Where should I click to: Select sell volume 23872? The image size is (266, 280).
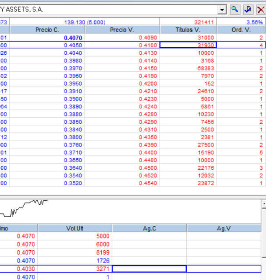pyautogui.click(x=206, y=183)
